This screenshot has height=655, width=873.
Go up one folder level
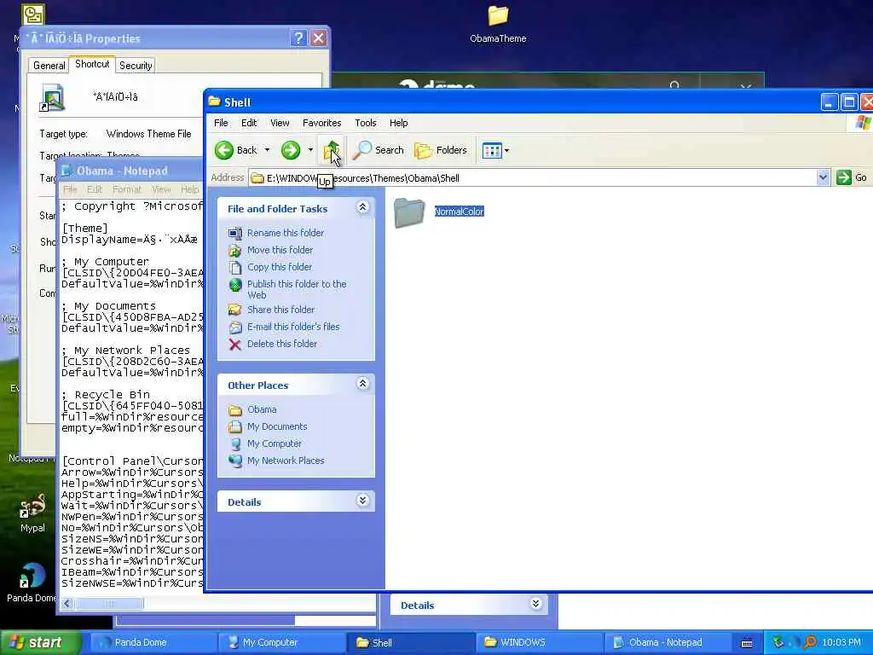pos(332,149)
